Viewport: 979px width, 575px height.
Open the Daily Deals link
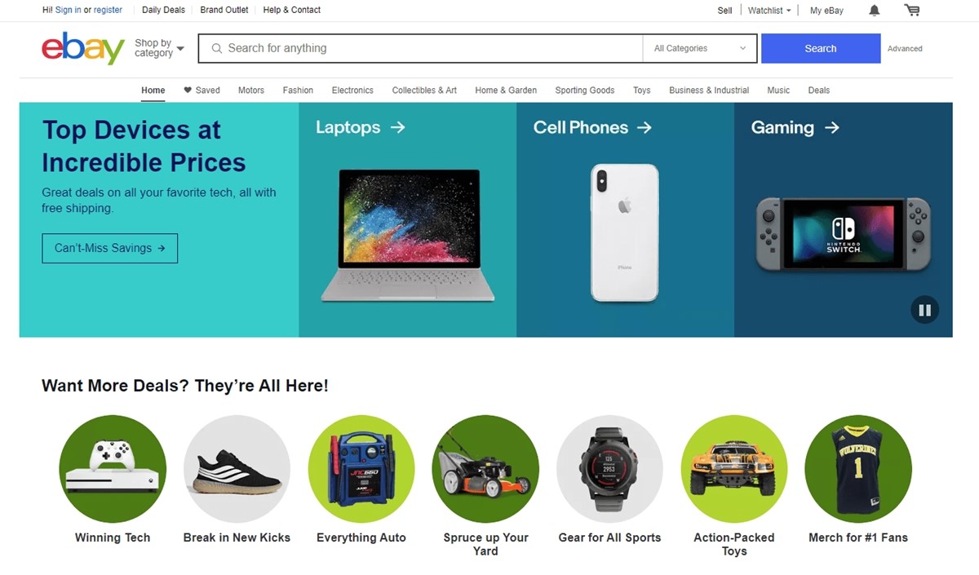tap(163, 11)
